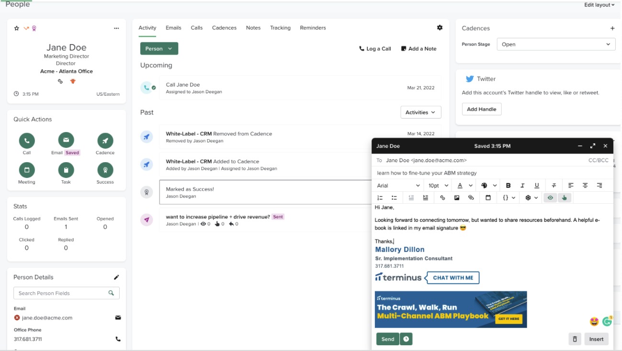
Task: Click the insert link icon in email toolbar
Action: (x=442, y=197)
